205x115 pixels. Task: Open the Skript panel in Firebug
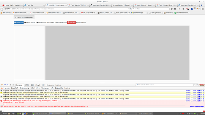tap(38, 85)
